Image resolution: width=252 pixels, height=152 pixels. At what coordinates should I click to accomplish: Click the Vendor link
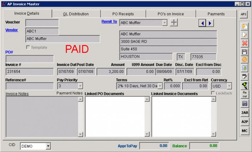tap(12, 30)
